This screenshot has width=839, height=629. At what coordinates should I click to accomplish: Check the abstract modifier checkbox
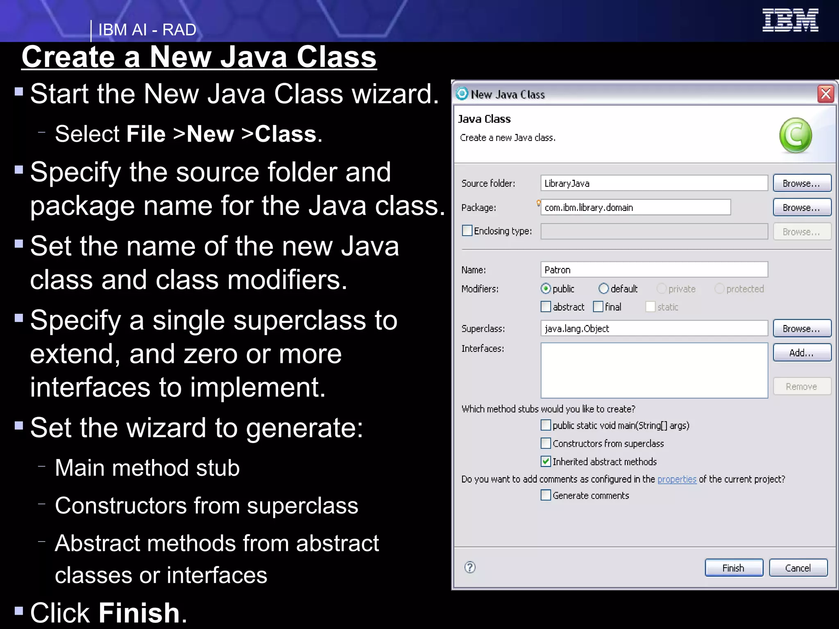pos(546,307)
